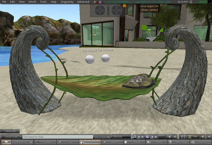The height and width of the screenshot is (145, 212).
Task: Show the Mini-Map
Action: pos(179,142)
